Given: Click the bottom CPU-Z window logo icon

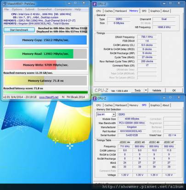Looking at the screenshot, I should tap(95, 98).
